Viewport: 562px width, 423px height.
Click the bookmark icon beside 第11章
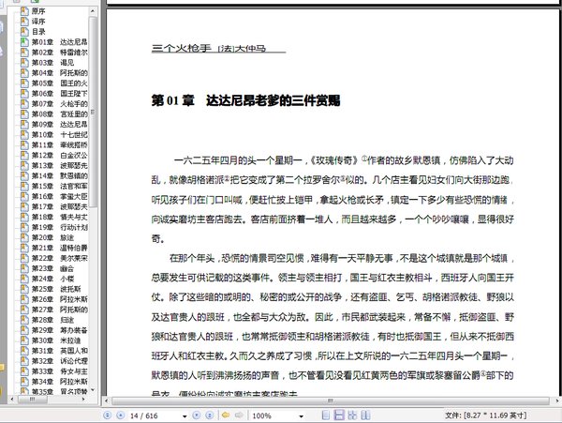click(x=24, y=145)
